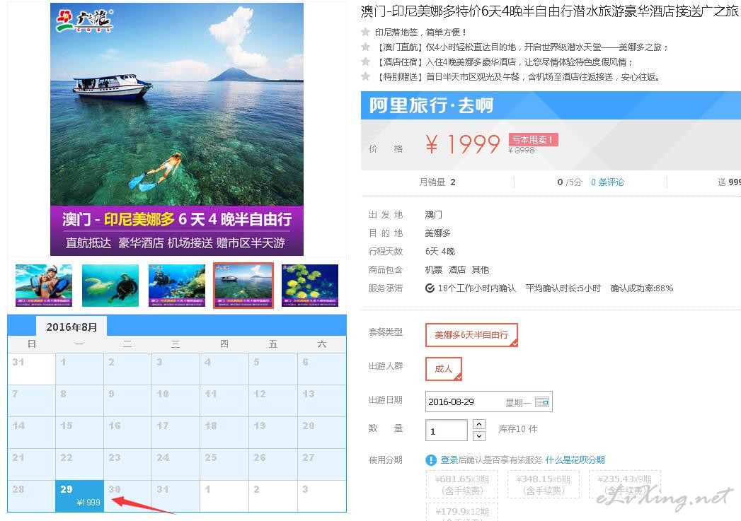Select the 2016年8月 calendar tab
This screenshot has width=741, height=521.
point(71,327)
